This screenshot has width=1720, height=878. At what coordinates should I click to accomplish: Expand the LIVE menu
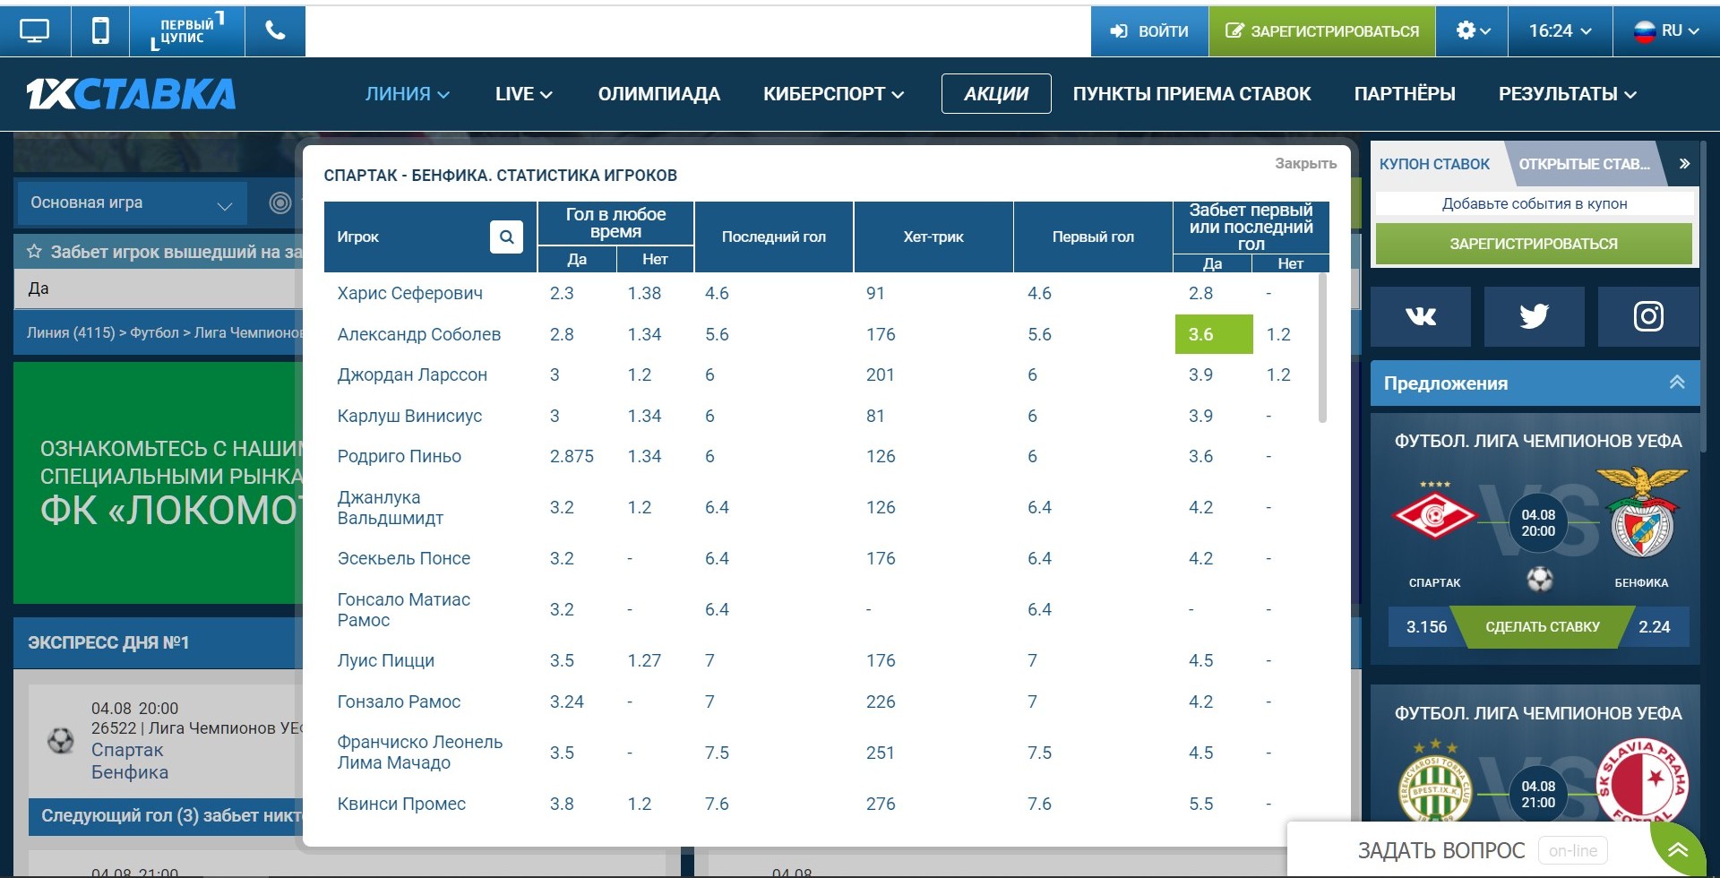[524, 94]
